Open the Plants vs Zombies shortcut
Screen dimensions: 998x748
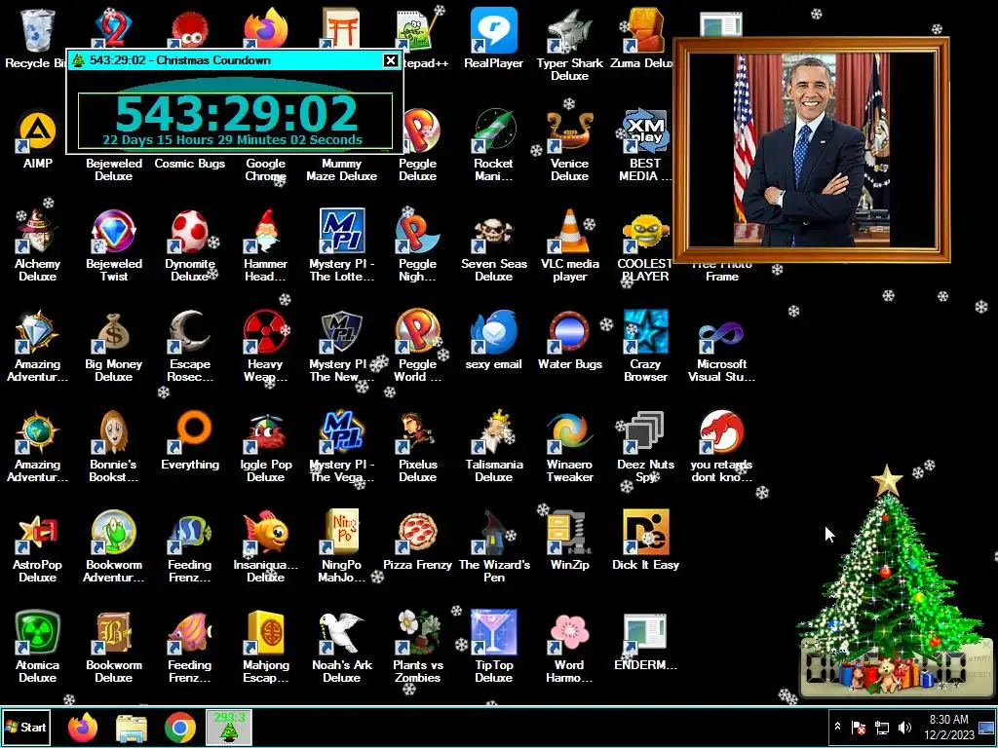[x=417, y=647]
